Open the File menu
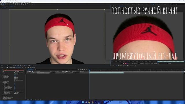 pos(1,2)
